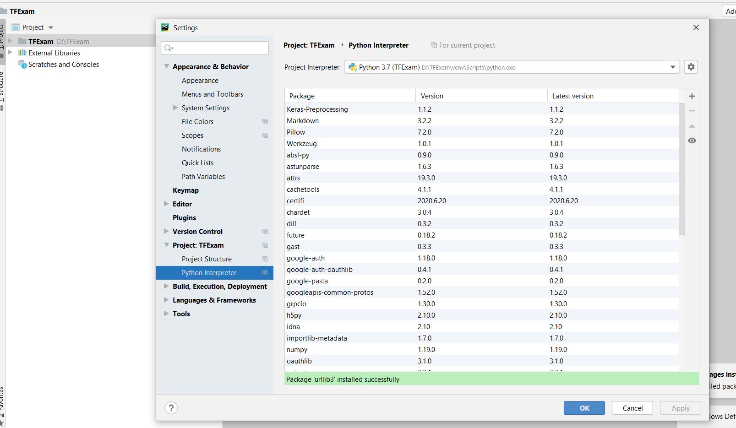Sort packages by Package column header
The width and height of the screenshot is (736, 428).
[350, 96]
